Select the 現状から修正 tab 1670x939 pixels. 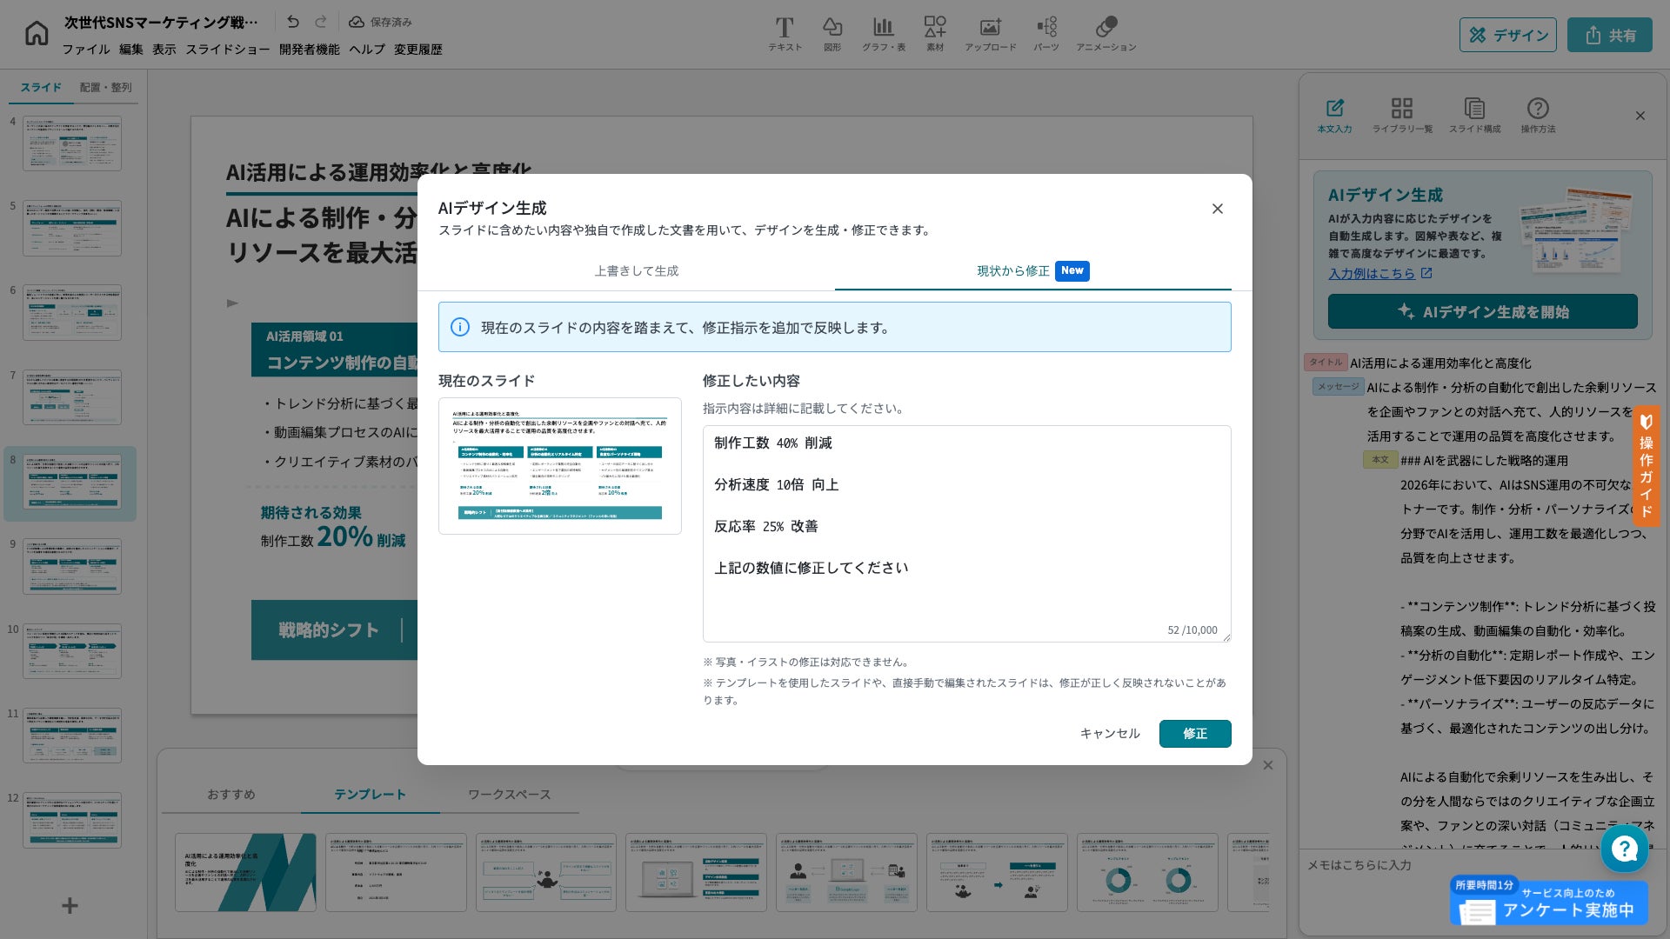(1032, 271)
